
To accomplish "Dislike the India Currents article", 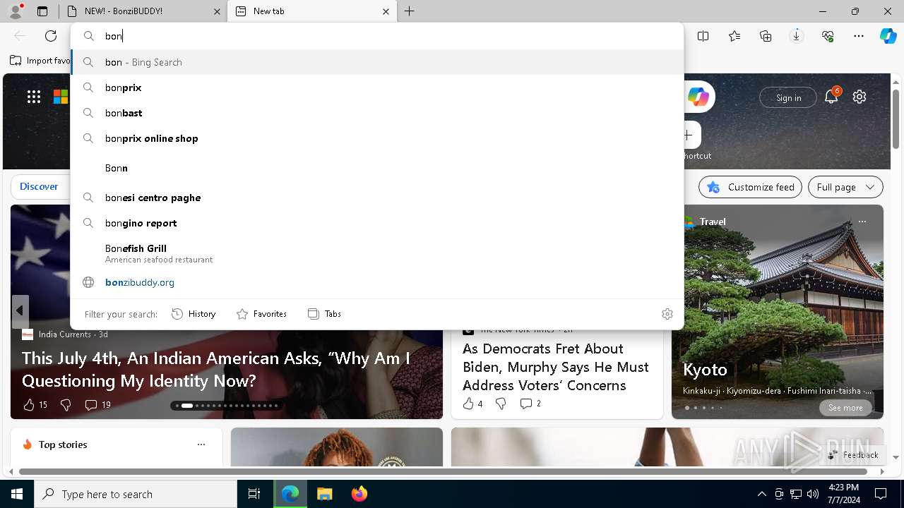I will pos(66,404).
